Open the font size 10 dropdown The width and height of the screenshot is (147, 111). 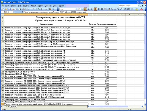click(82, 9)
